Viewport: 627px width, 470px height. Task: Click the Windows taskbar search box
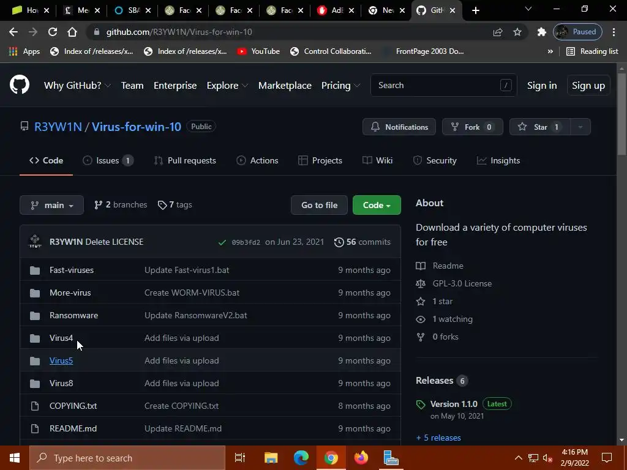tap(127, 458)
